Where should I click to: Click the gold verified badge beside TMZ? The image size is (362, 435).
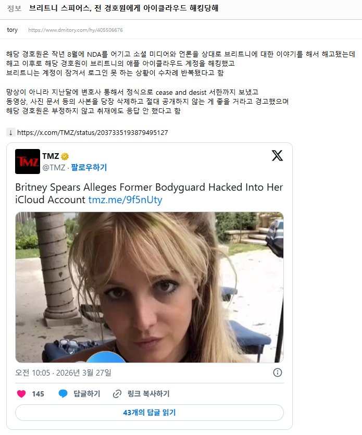(x=65, y=156)
